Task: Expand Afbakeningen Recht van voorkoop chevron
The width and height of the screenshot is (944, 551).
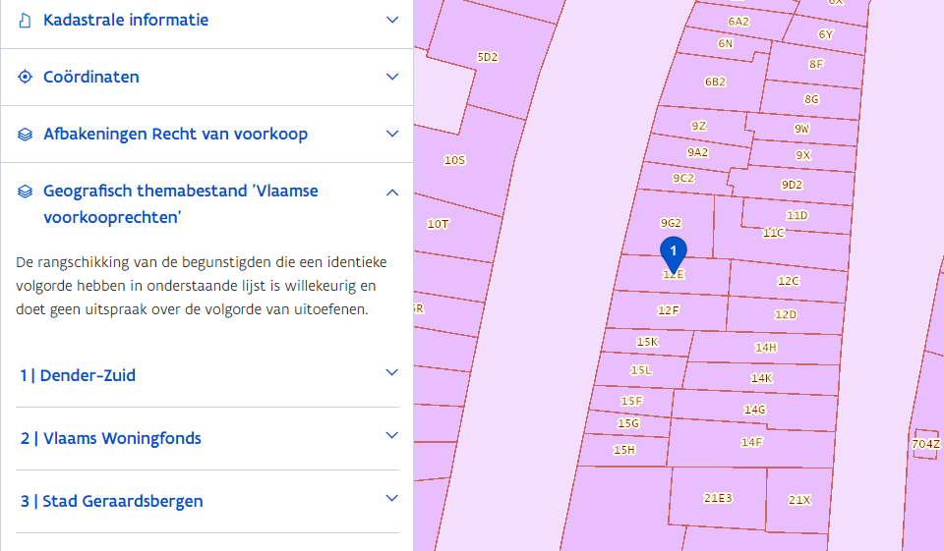Action: (x=392, y=134)
